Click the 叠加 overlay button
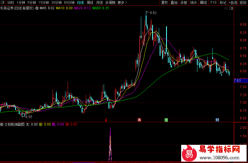Image resolution: width=248 pixels, height=163 pixels. pos(174,3)
